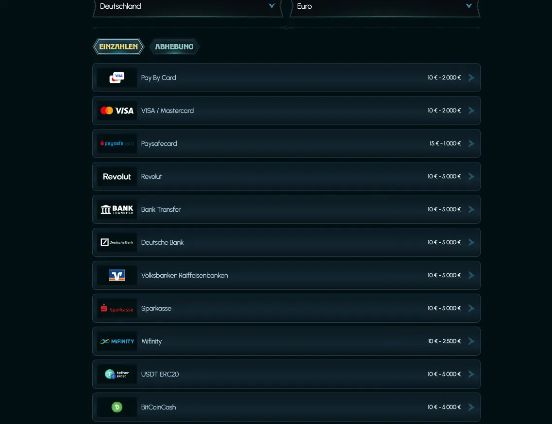Choose the USDT ERC20 payment method
The width and height of the screenshot is (552, 424).
point(286,374)
